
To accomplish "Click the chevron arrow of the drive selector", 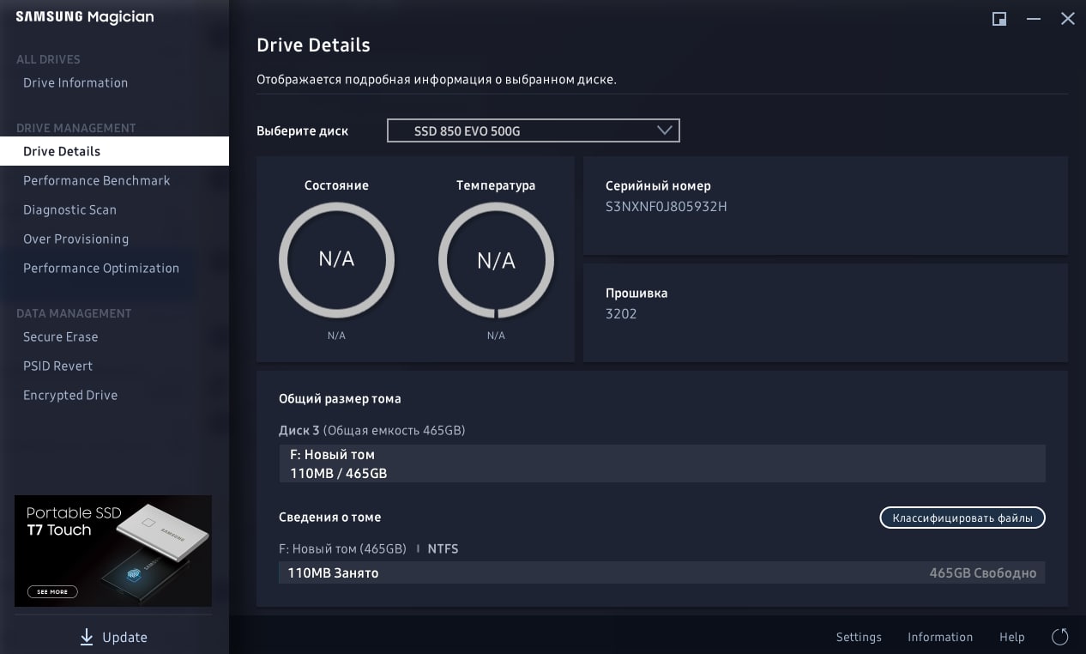I will pos(664,130).
